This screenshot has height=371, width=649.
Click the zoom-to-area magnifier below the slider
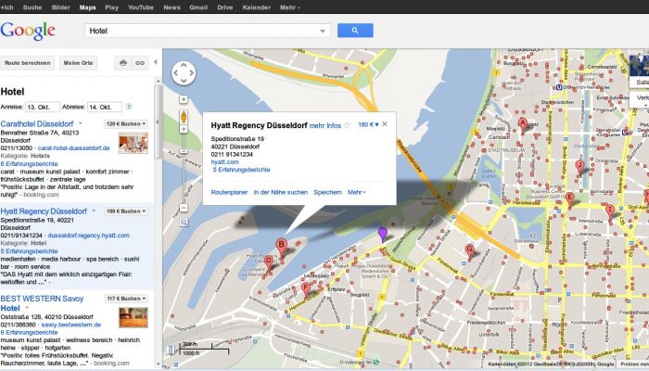(184, 223)
